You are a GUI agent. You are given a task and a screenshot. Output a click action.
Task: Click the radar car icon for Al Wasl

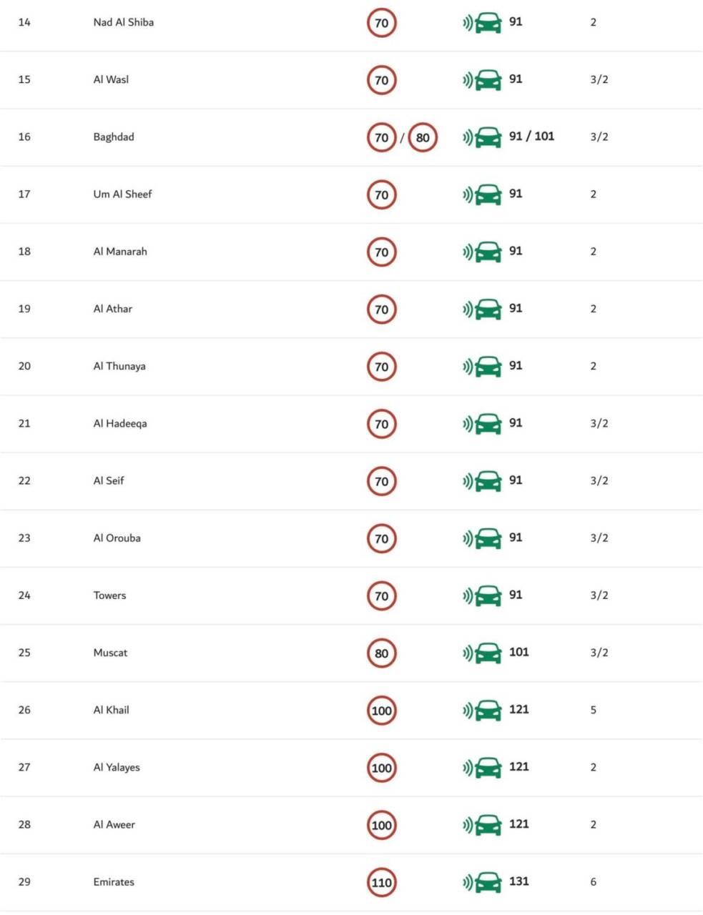(x=483, y=80)
